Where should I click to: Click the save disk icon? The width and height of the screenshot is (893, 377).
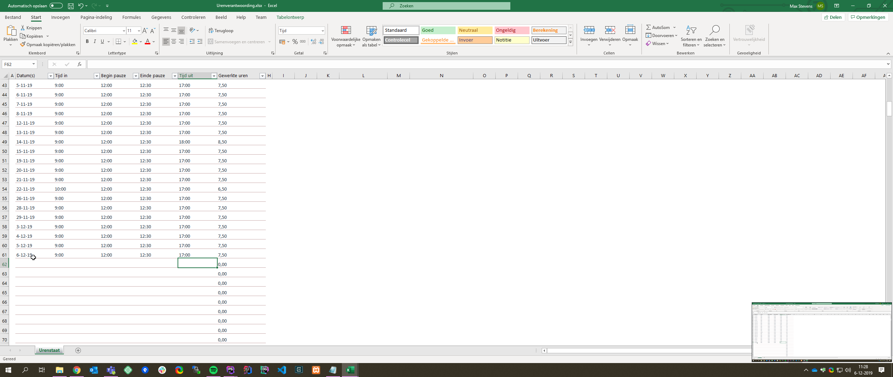[x=71, y=6]
